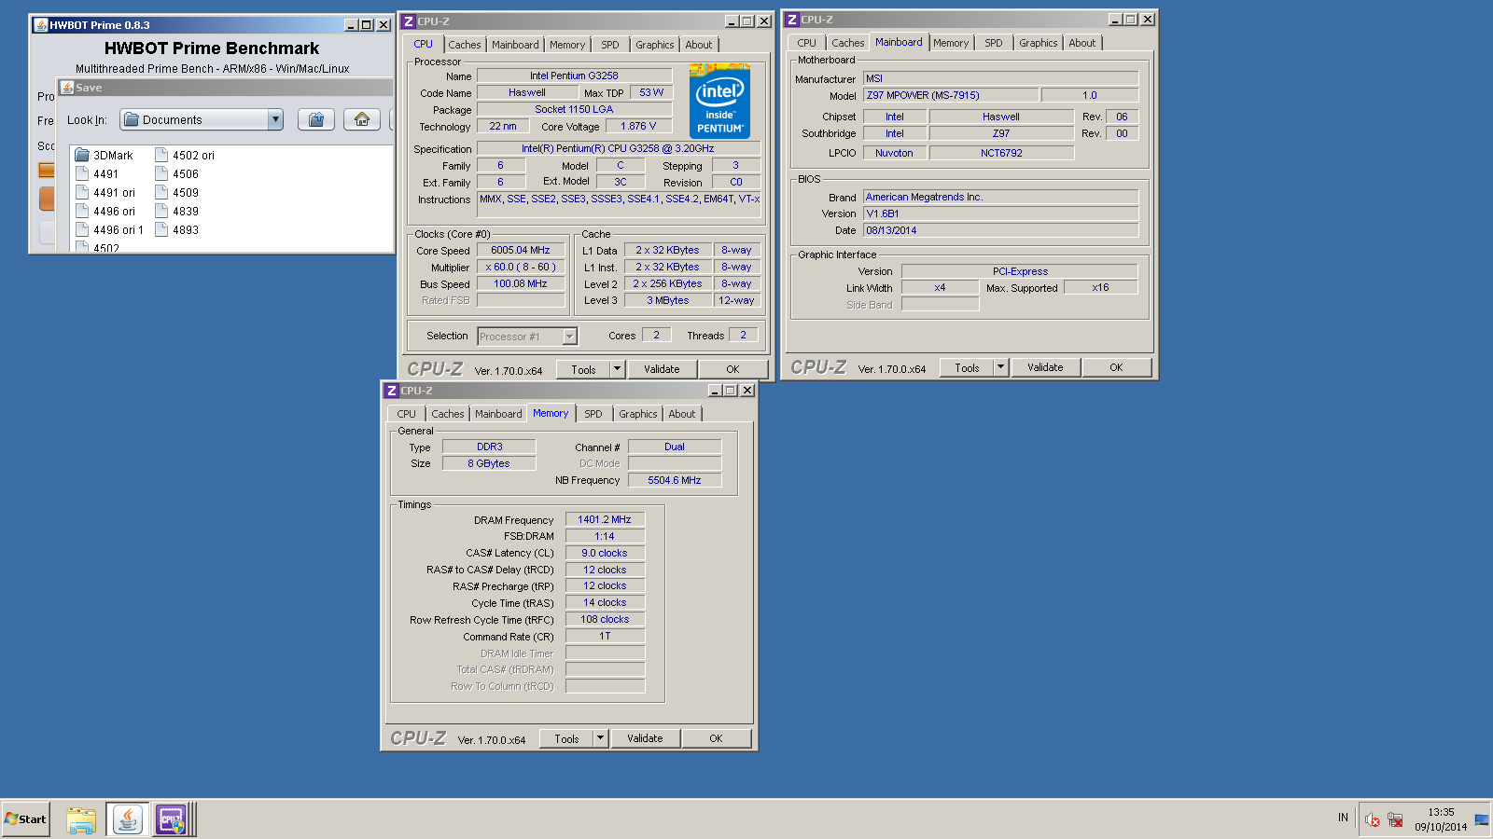The image size is (1493, 839).
Task: Click the Core Speed 6005.04 MHz value
Action: [521, 250]
